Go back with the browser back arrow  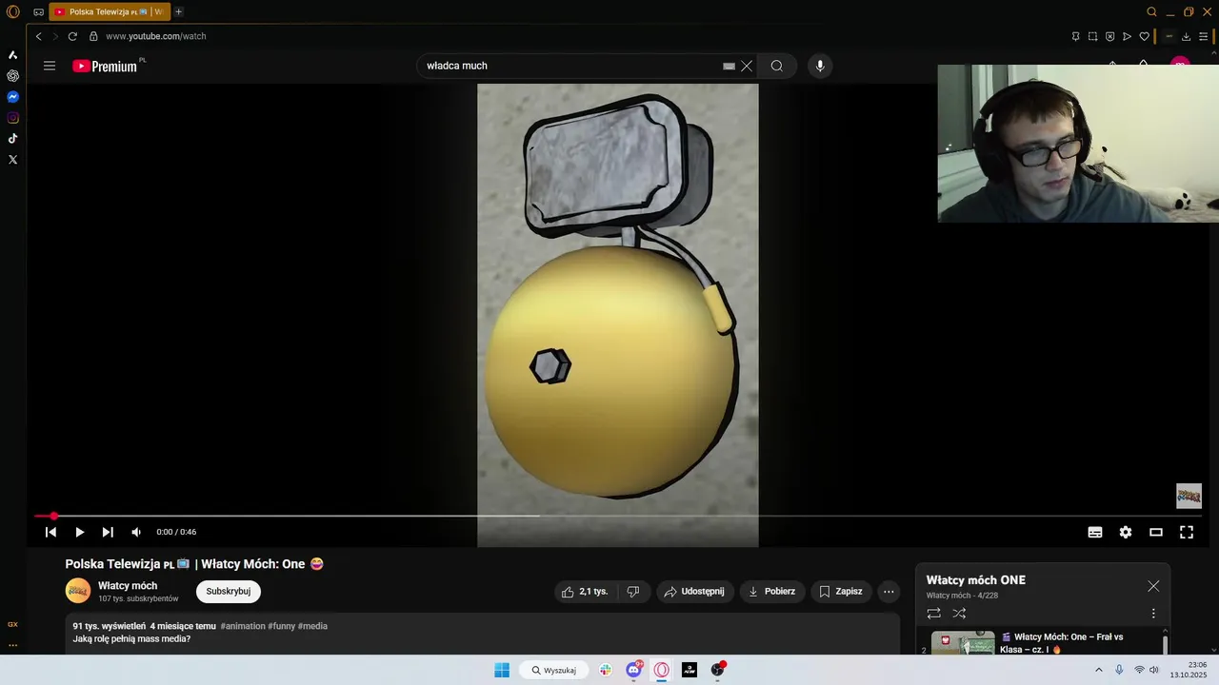tap(38, 36)
